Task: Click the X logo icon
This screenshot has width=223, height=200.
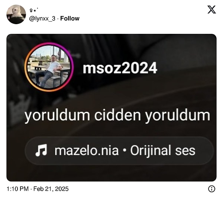Action: pos(211,10)
